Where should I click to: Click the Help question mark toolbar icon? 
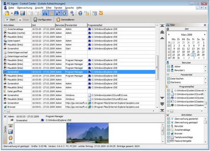point(80,13)
